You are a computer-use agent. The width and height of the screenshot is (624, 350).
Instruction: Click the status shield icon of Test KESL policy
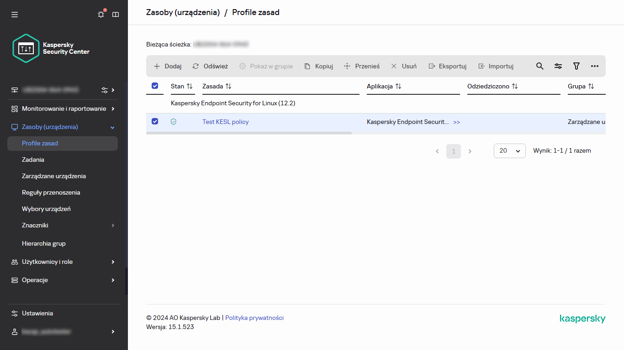(x=174, y=121)
